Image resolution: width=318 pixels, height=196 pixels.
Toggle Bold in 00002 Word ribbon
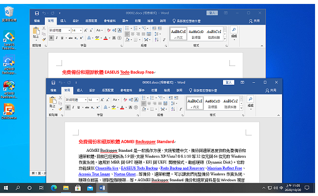51,38
